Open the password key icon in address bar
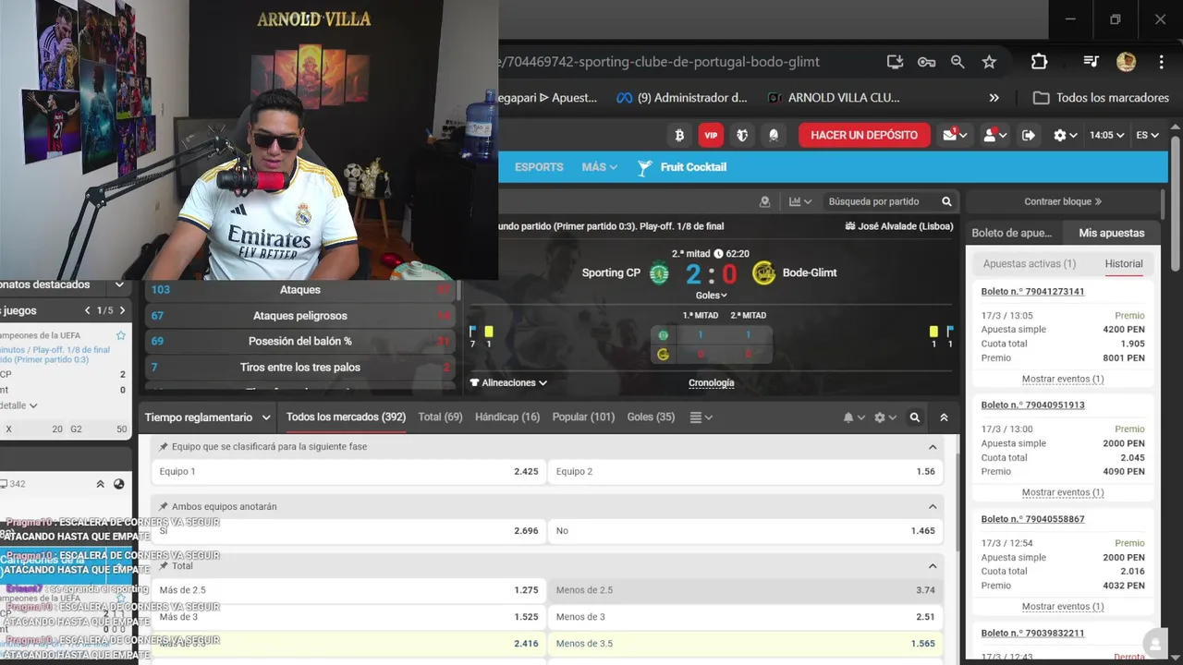The image size is (1183, 665). (x=926, y=62)
